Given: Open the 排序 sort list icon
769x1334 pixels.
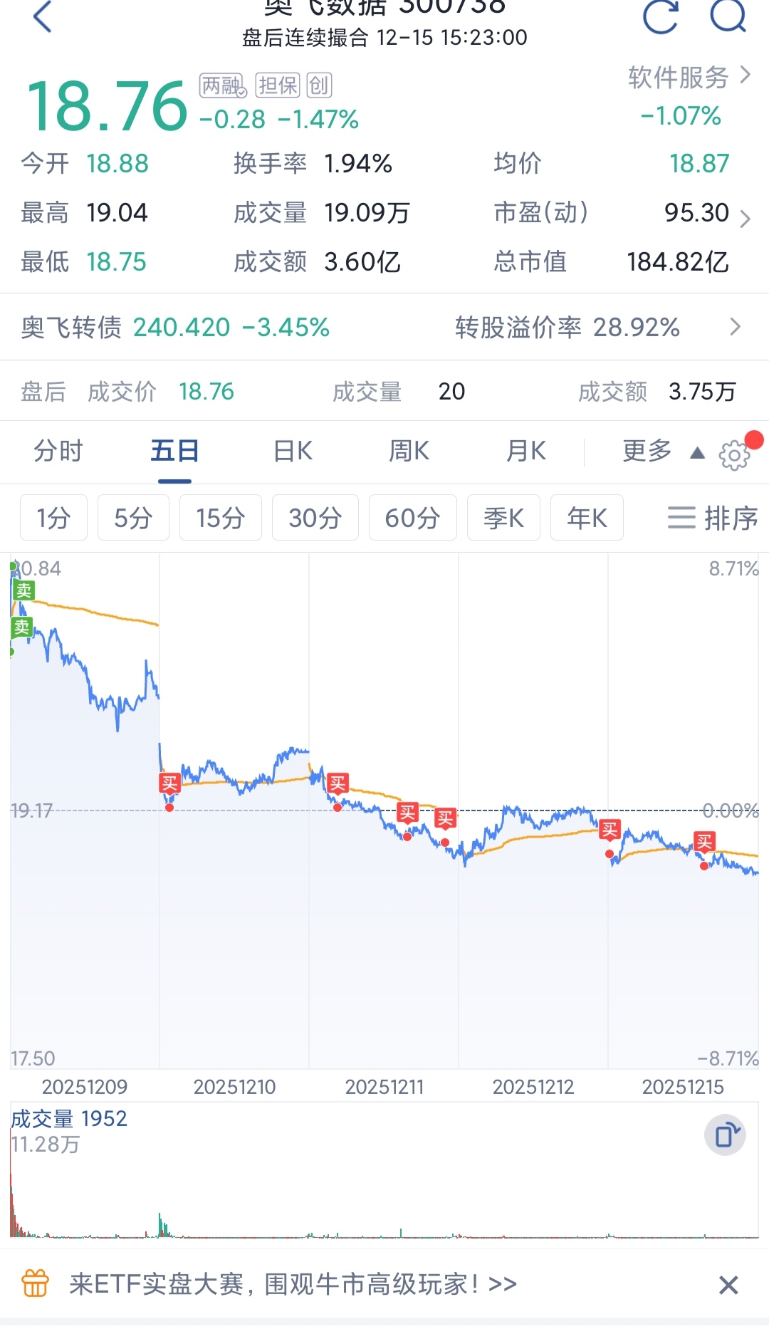Looking at the screenshot, I should [681, 518].
